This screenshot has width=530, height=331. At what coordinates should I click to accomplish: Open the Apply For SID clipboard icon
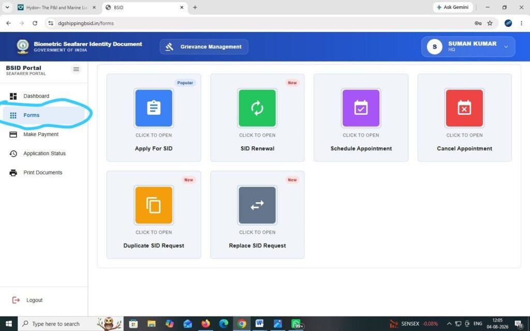154,108
